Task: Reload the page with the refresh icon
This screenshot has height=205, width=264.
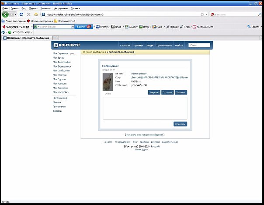Action: click(x=21, y=14)
